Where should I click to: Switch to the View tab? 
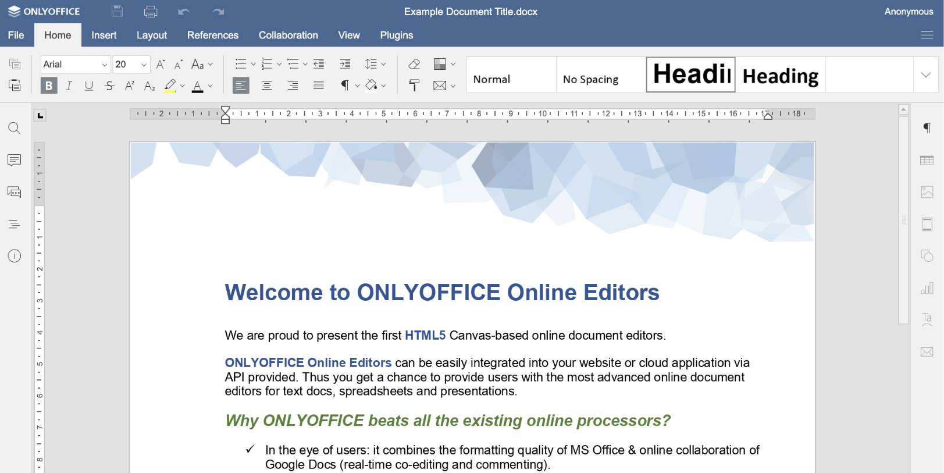point(349,35)
